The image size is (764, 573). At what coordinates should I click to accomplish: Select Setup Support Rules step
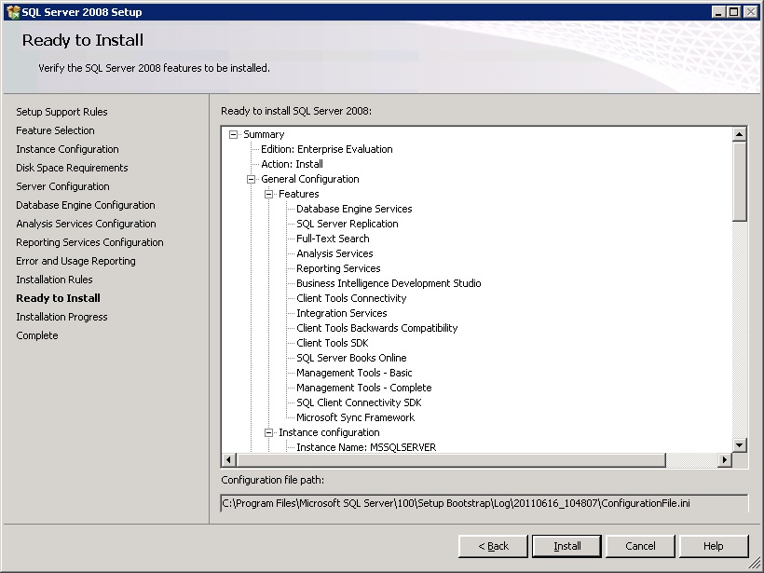[x=61, y=112]
